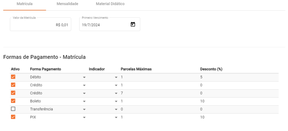Expand the Transferência Forma Pagamento dropdown arrow
Viewport: 288px width, 131px height.
(x=84, y=109)
